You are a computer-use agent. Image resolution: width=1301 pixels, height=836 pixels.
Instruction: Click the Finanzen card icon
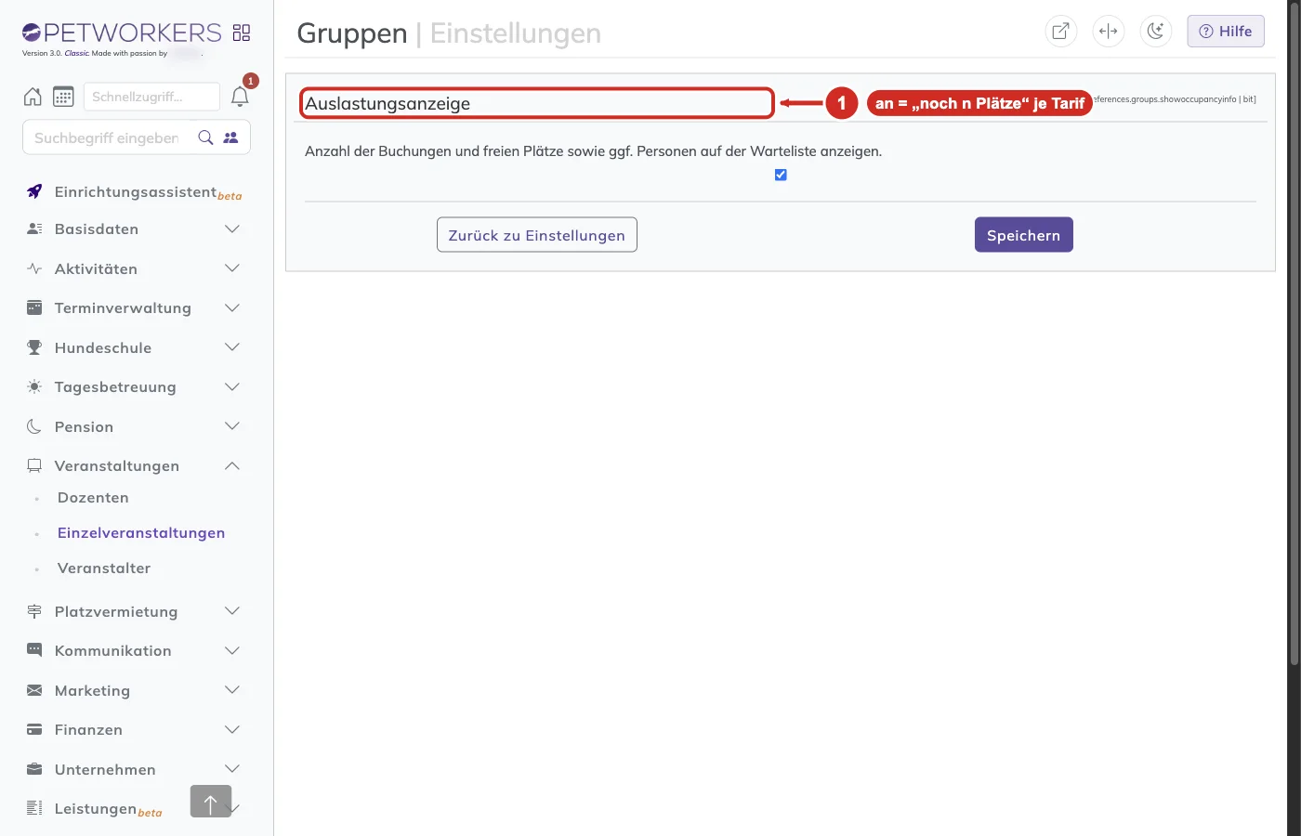34,729
